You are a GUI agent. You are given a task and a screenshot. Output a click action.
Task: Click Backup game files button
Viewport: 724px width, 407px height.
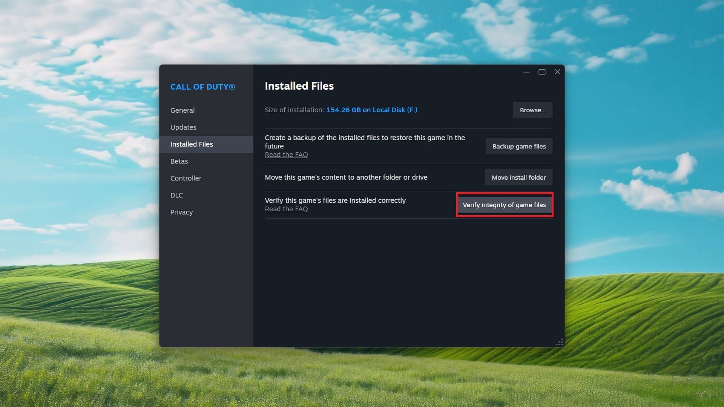click(518, 145)
